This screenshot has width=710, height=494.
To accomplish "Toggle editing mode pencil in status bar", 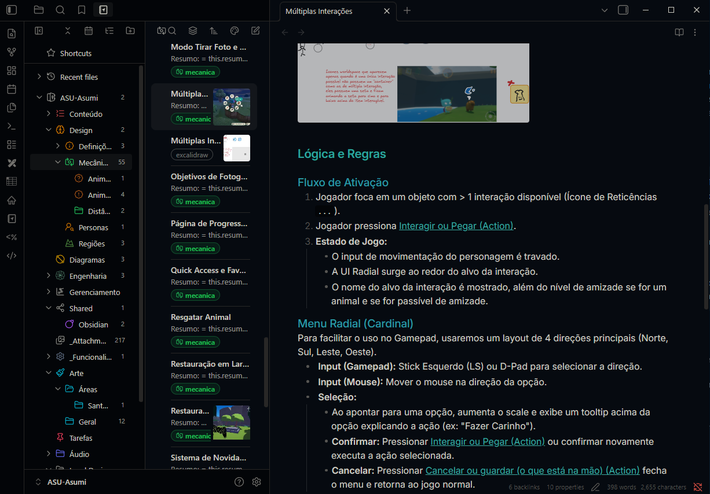I will (x=596, y=487).
